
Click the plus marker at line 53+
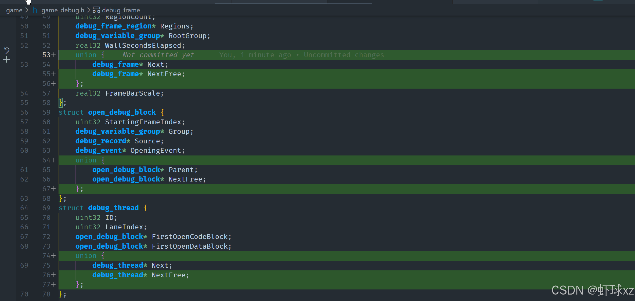point(53,55)
